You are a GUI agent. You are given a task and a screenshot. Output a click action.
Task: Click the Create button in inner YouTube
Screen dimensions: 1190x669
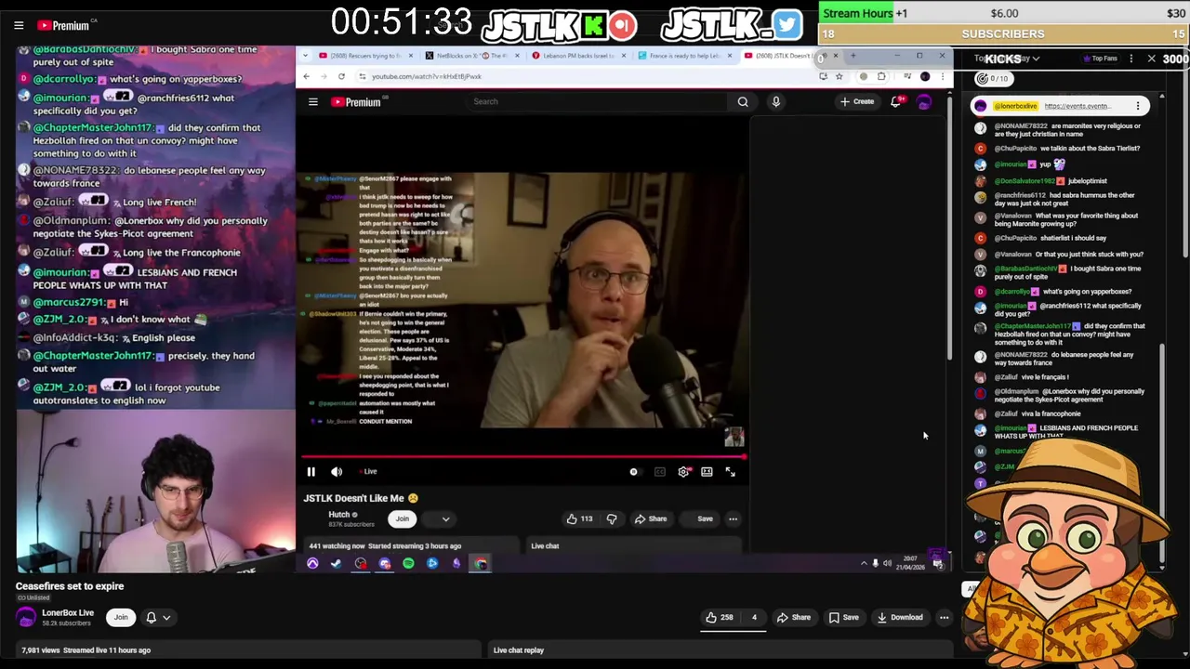pyautogui.click(x=857, y=101)
